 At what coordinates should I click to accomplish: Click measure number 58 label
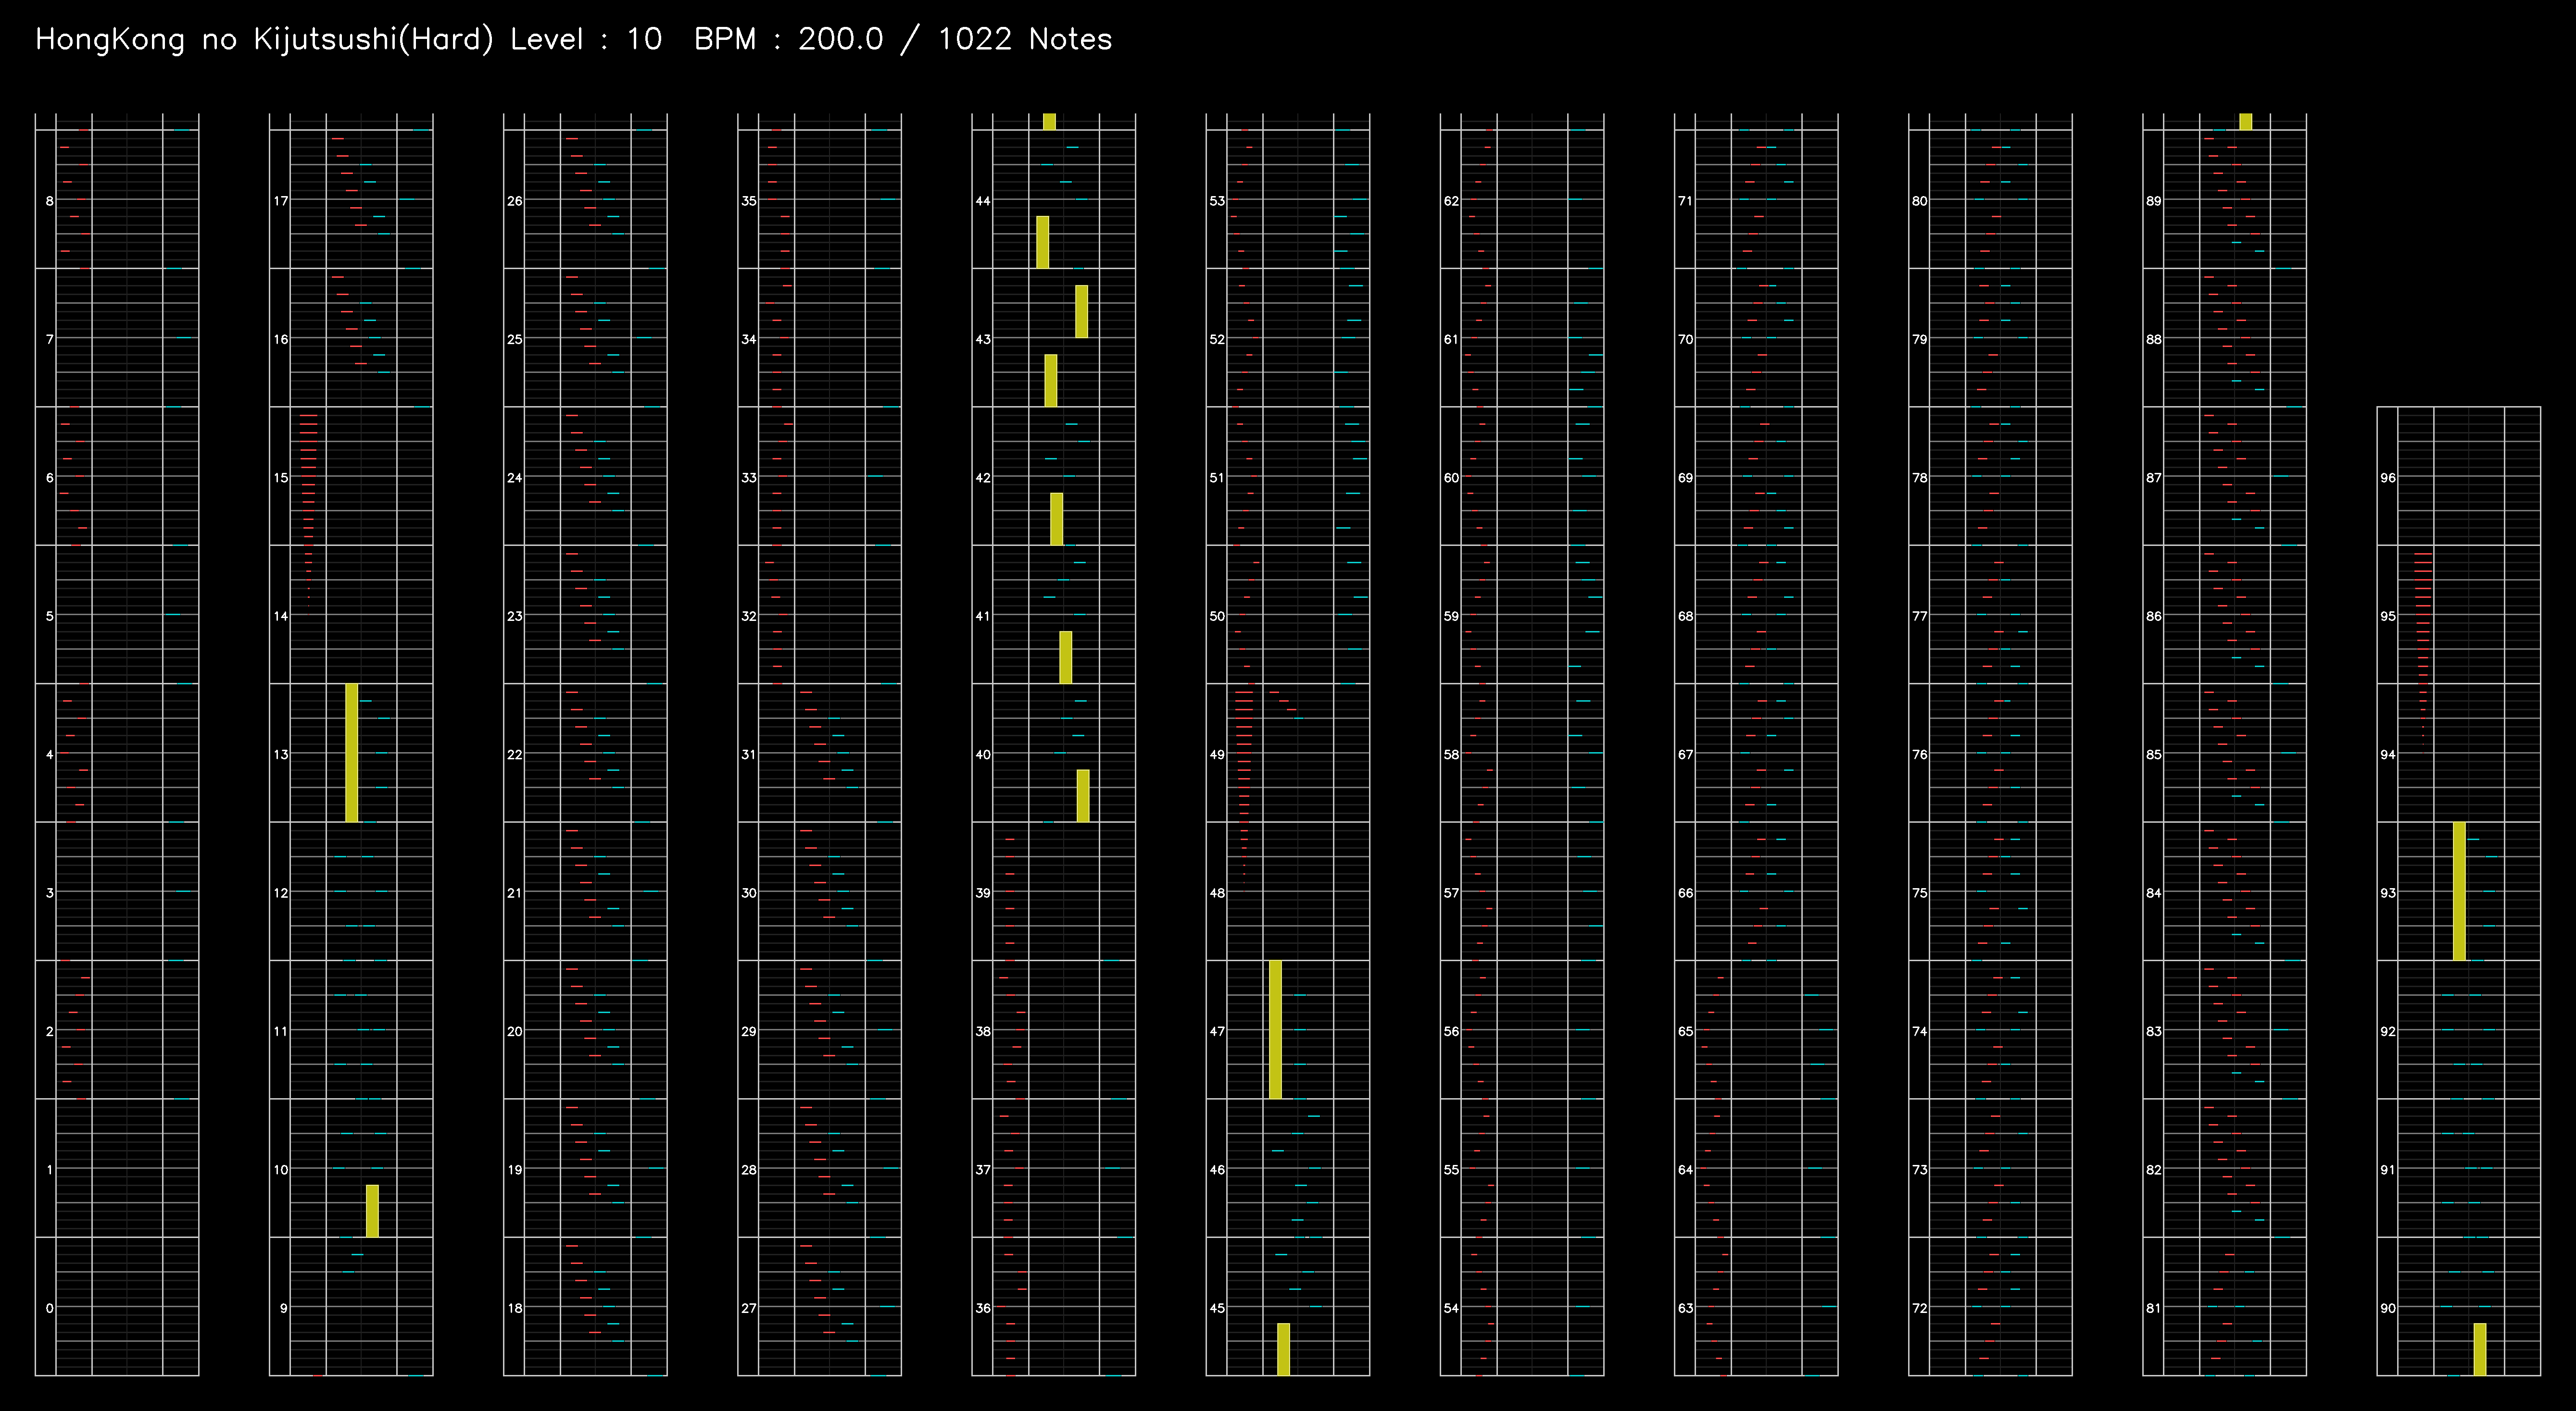[1451, 755]
